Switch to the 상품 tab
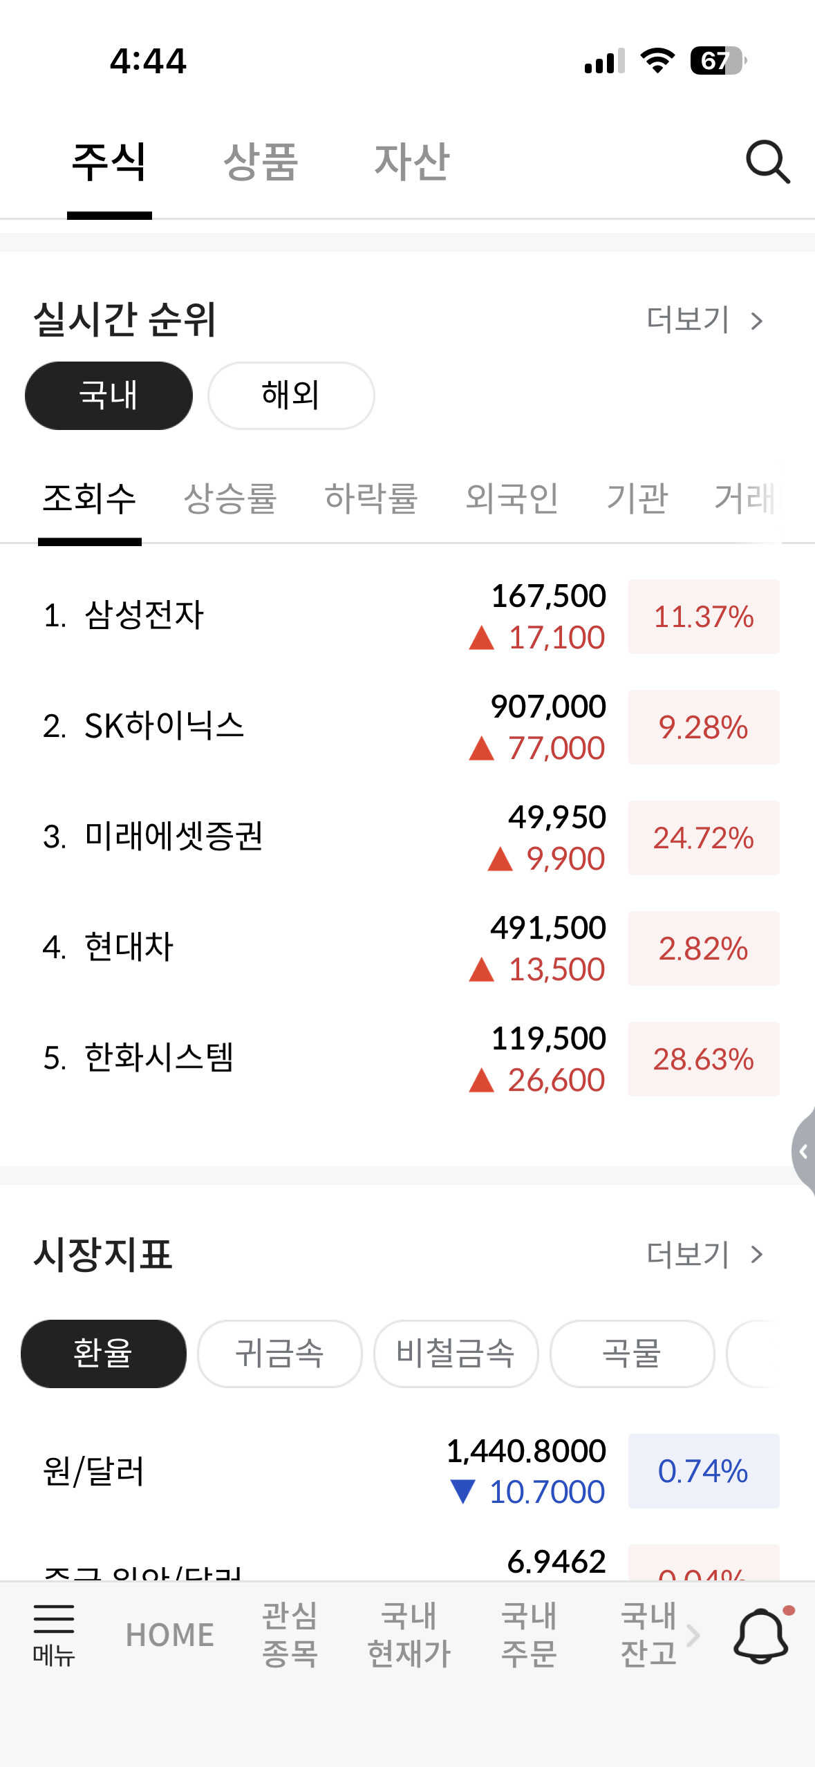Screen dimensions: 815x1767 click(x=261, y=162)
